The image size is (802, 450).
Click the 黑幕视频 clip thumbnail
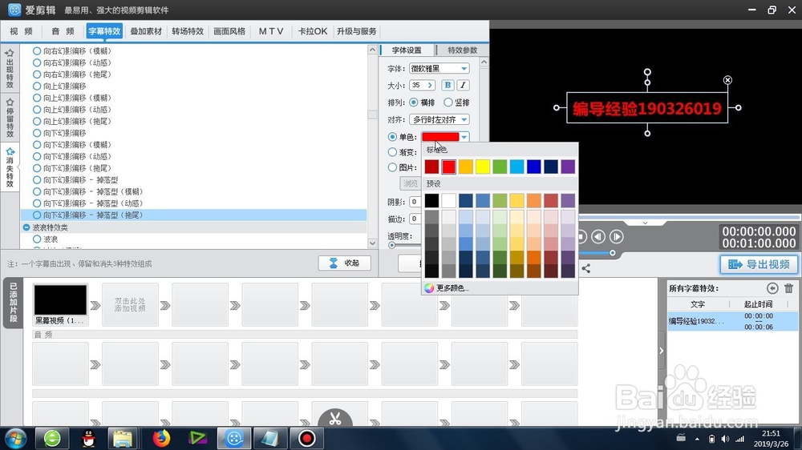60,300
